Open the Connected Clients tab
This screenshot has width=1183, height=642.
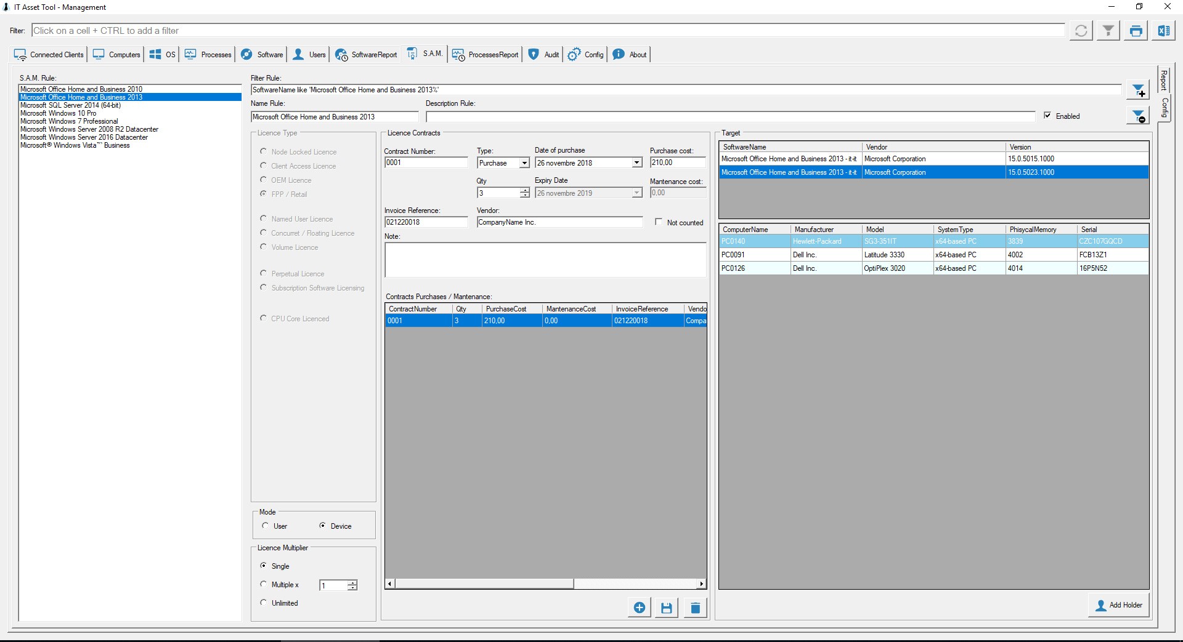49,55
